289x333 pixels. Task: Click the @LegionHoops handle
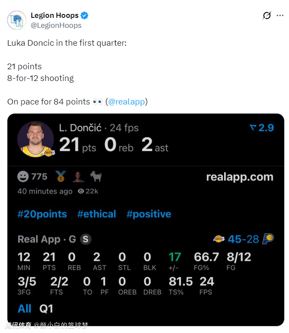[56, 25]
